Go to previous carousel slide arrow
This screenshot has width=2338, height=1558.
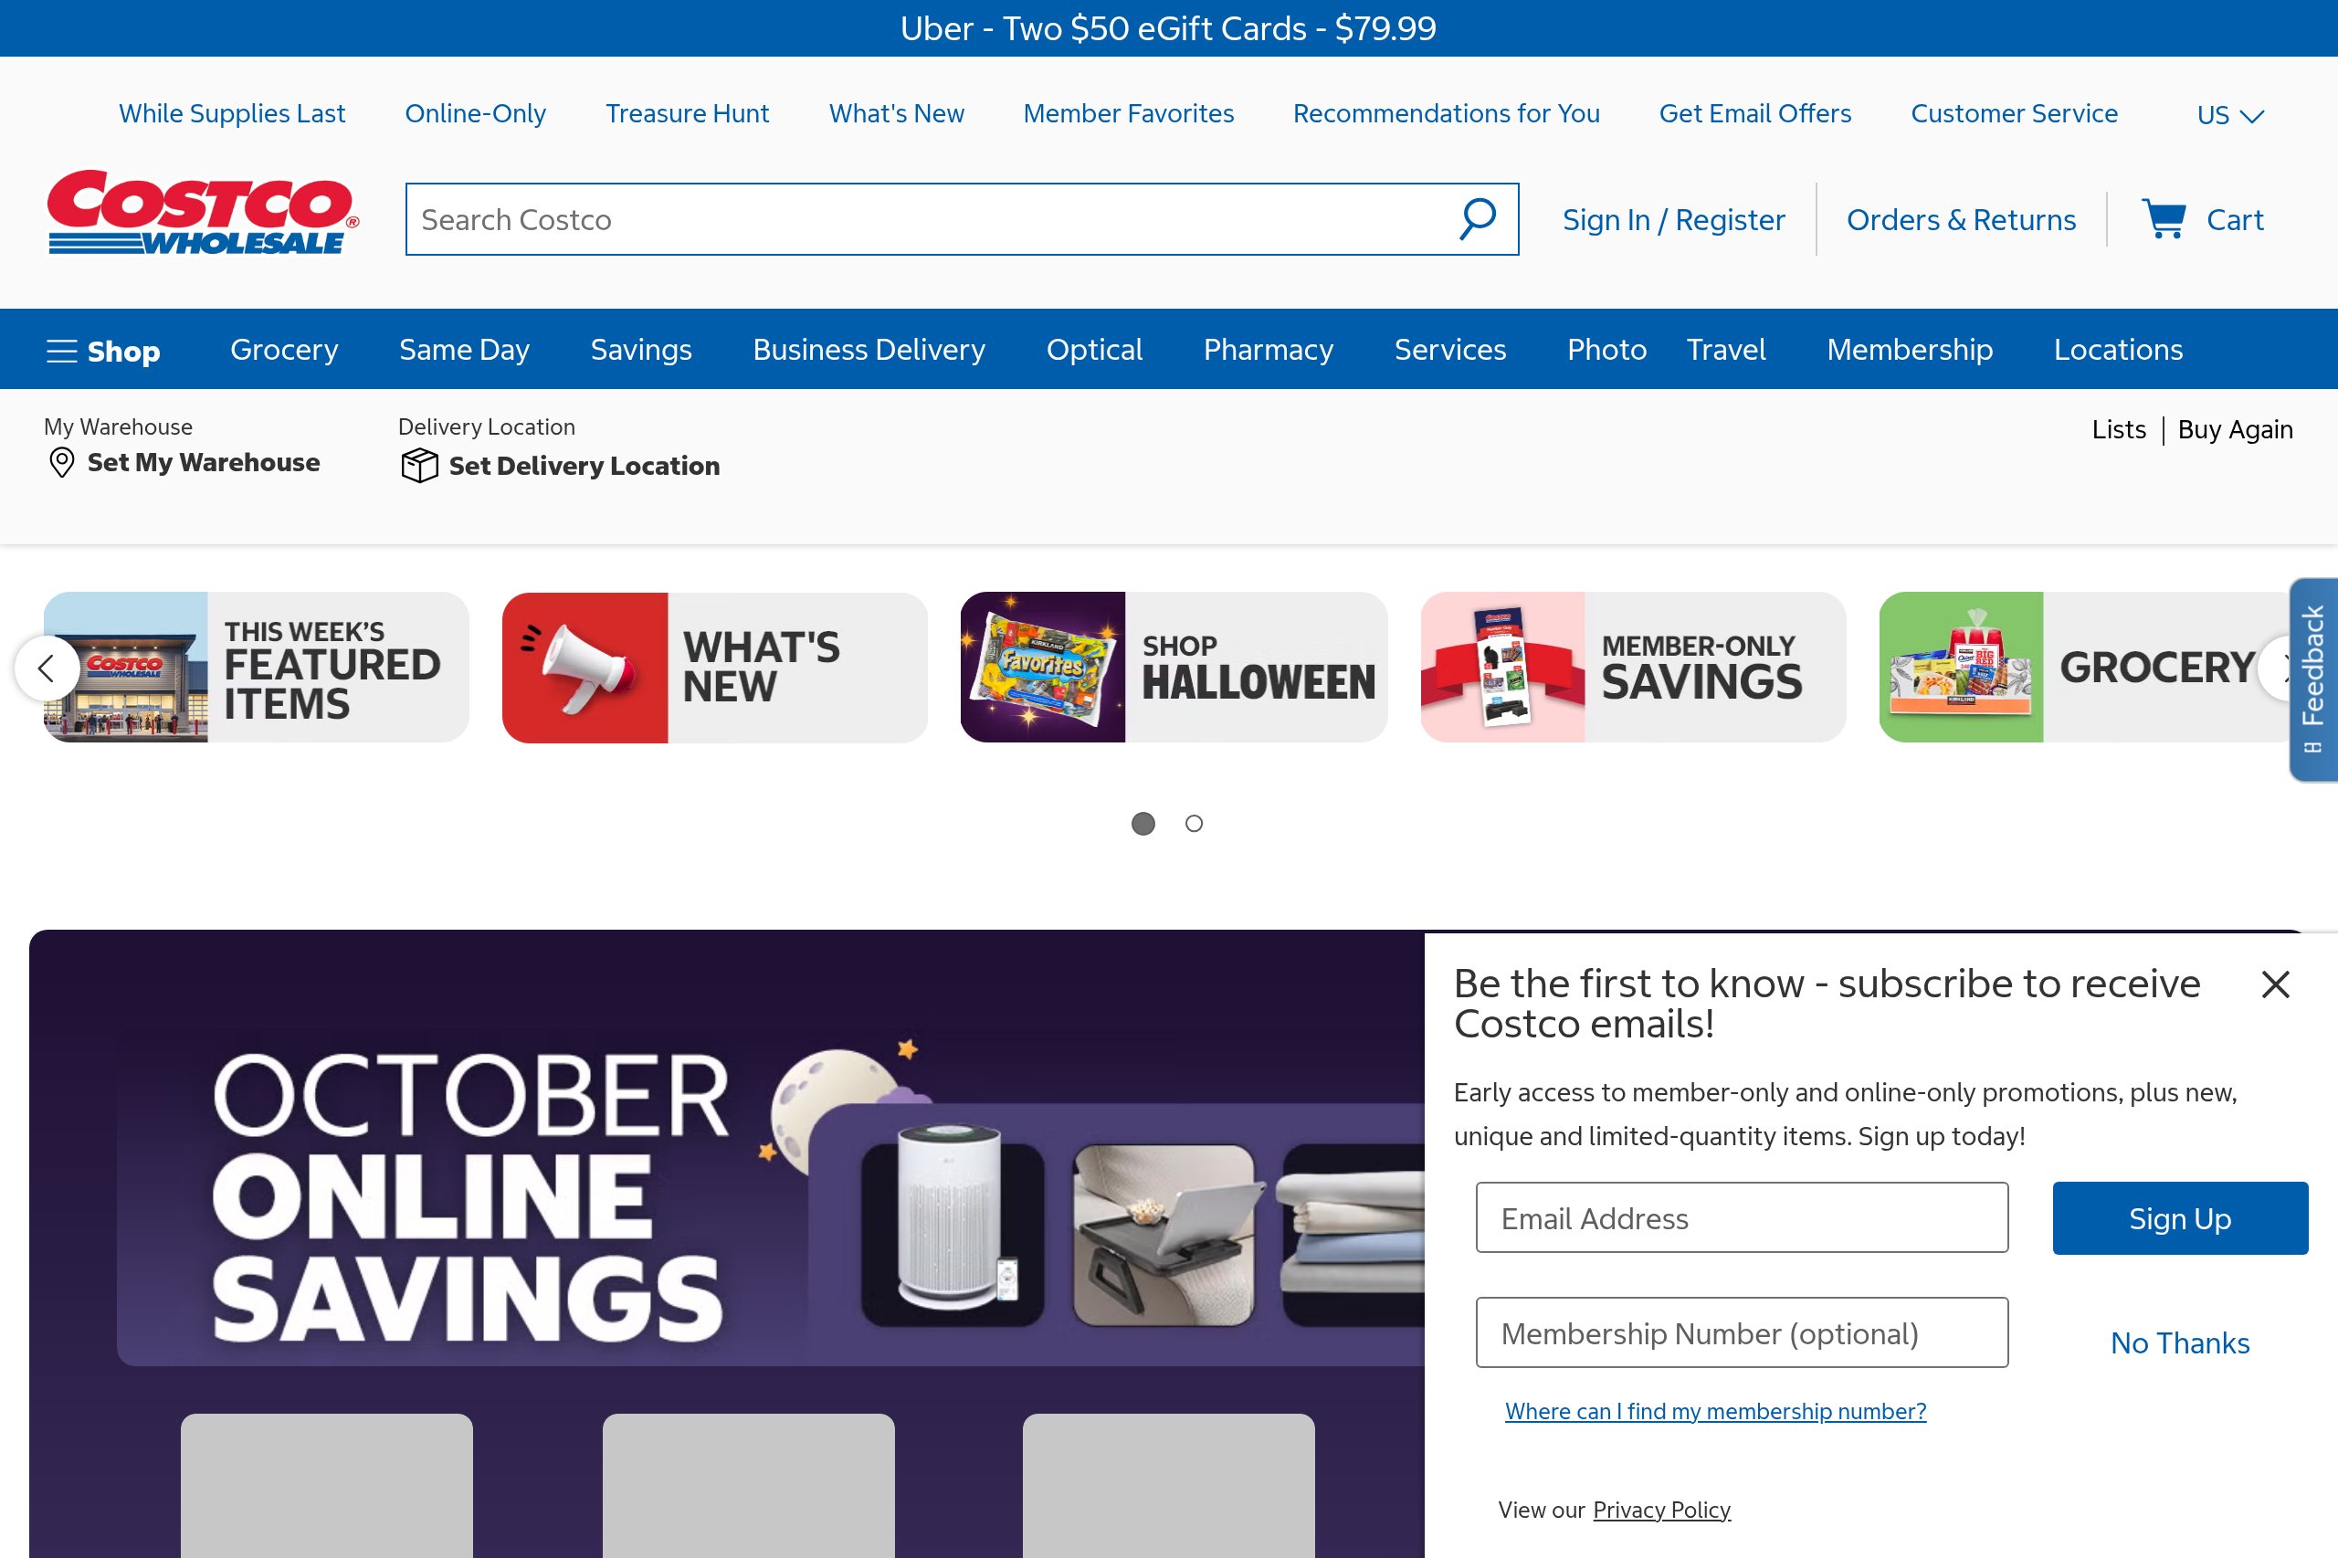46,668
